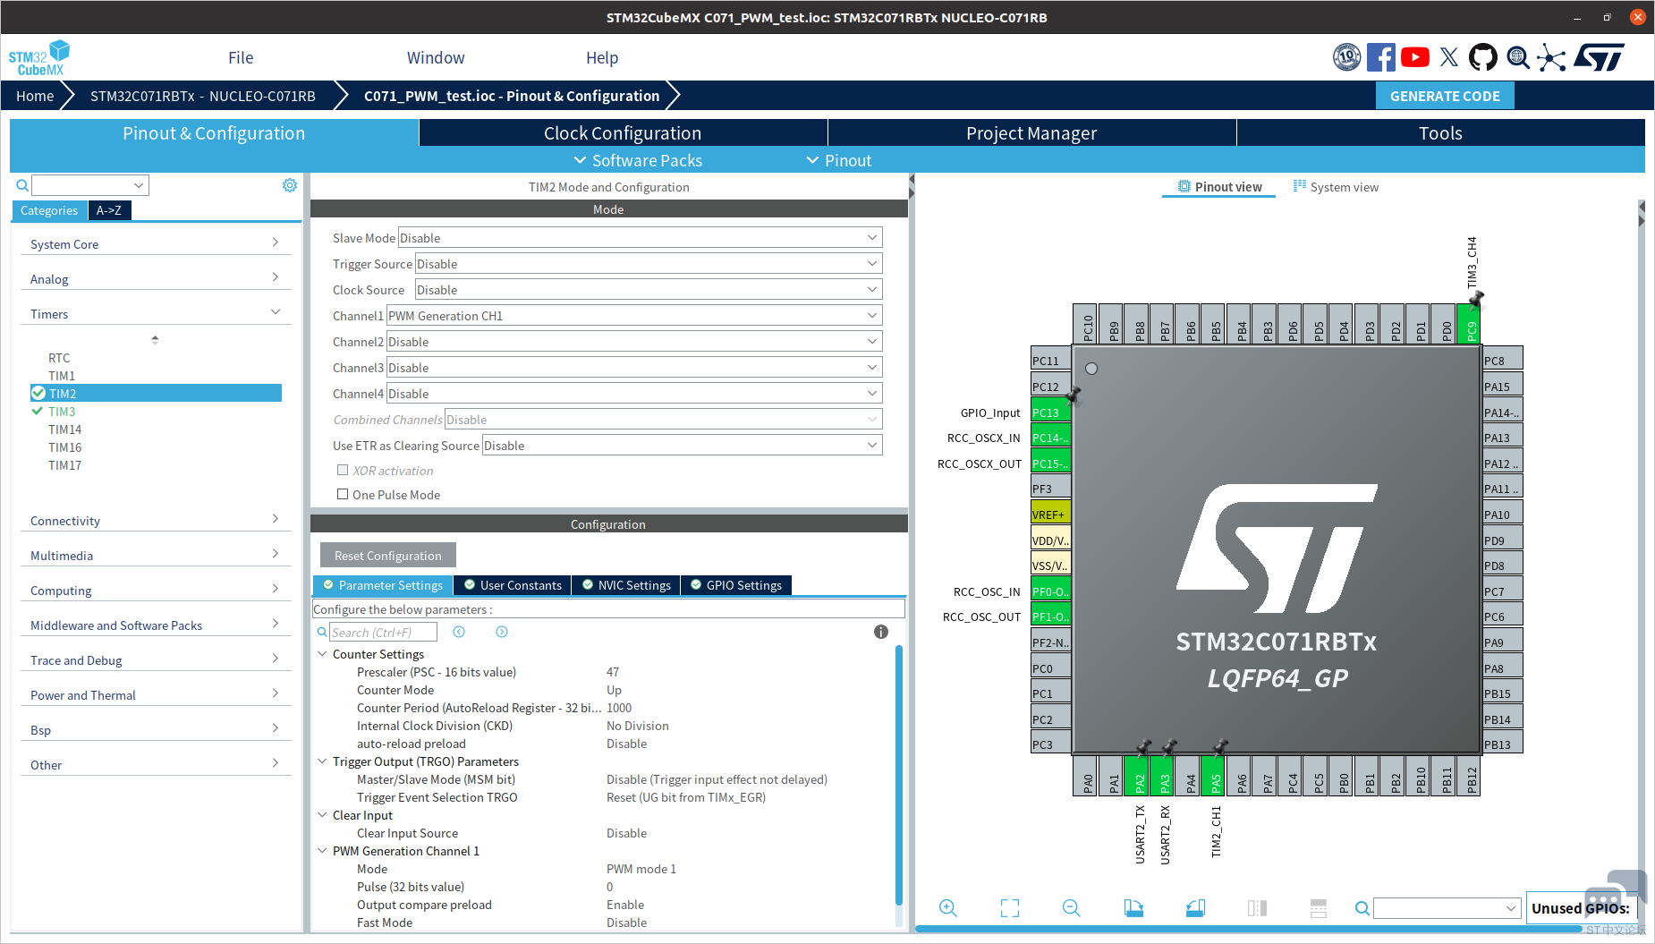Open the X (Twitter) icon link
1655x944 pixels.
coord(1449,57)
